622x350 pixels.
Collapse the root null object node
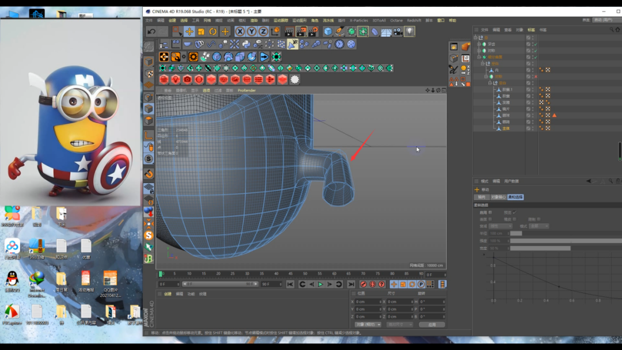(x=476, y=37)
